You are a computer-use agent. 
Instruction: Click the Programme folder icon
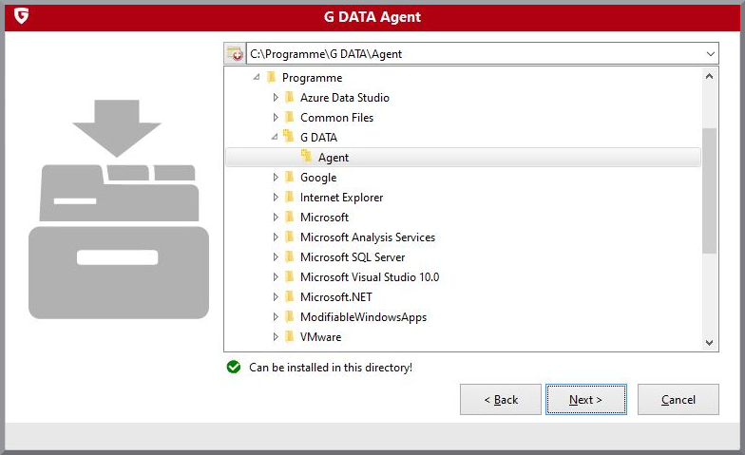point(272,77)
